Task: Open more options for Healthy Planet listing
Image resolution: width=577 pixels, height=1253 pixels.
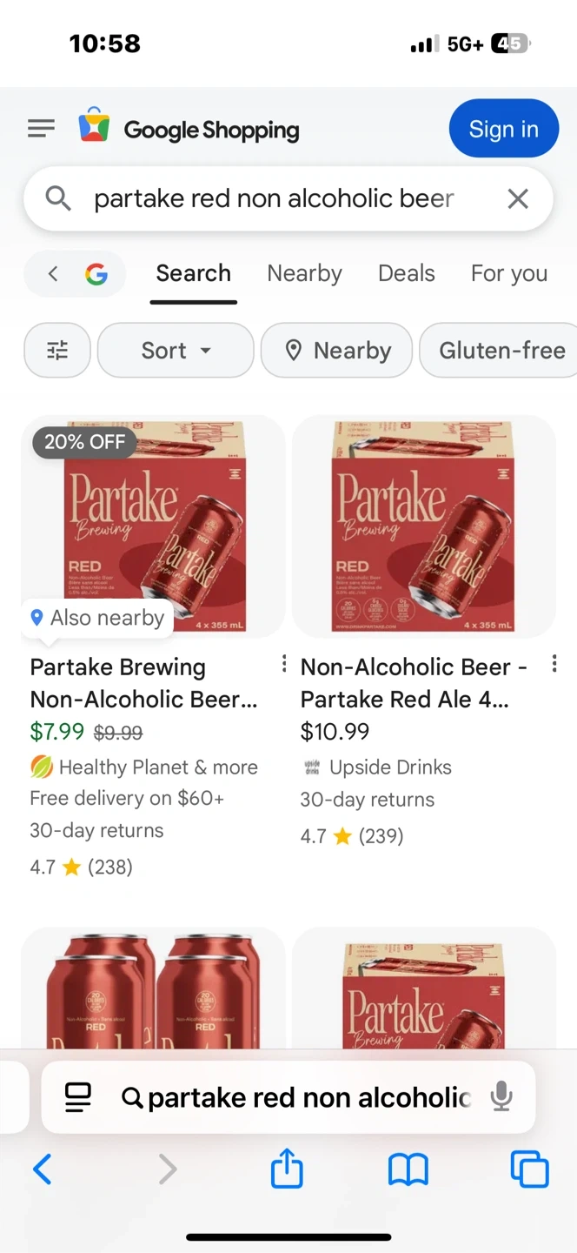Action: [283, 666]
